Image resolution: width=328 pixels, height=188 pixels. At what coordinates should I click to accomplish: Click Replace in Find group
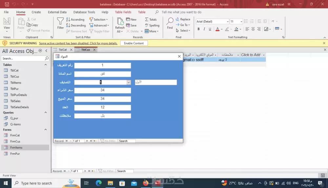(183, 19)
